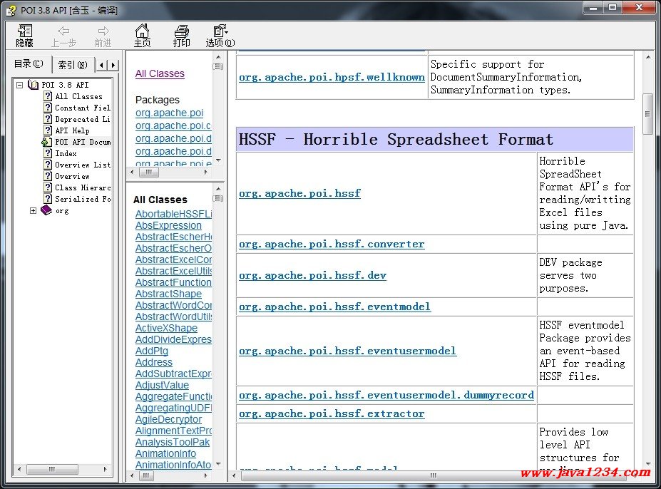Select the Overview tree item
This screenshot has height=489, width=661.
[x=72, y=176]
